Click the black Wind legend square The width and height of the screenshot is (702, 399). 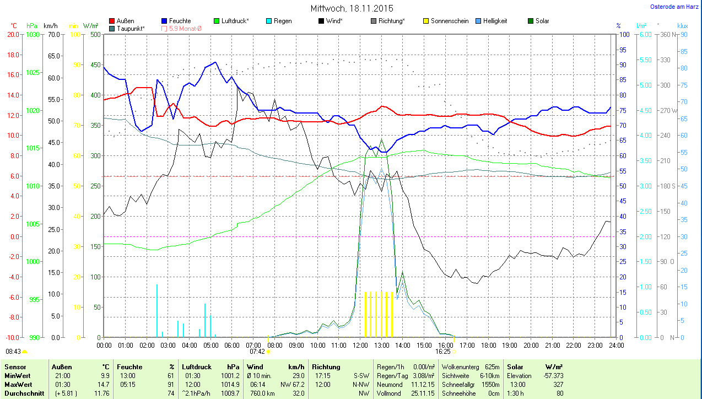321,21
